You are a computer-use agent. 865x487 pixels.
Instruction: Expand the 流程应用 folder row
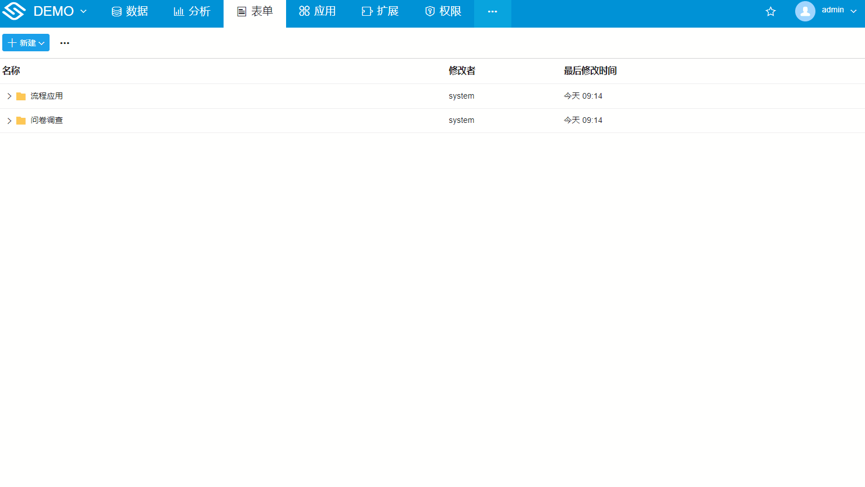[x=9, y=96]
